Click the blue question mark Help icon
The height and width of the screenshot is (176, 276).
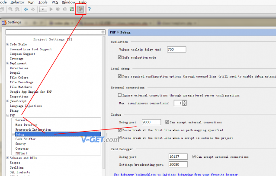tap(89, 9)
